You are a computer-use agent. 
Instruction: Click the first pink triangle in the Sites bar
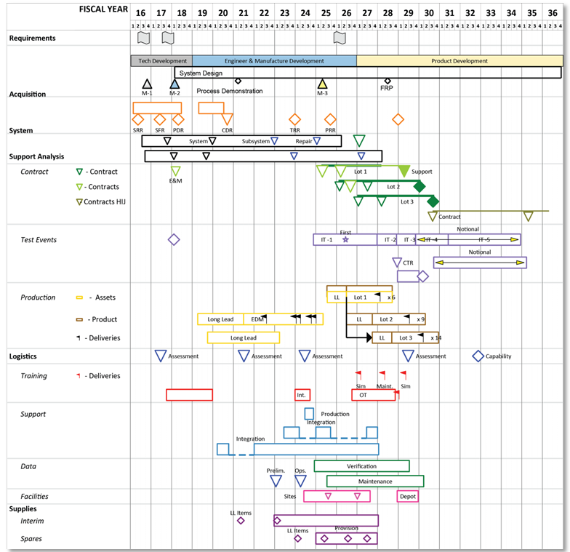[x=329, y=496]
